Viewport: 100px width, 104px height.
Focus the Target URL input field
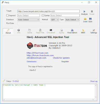tap(48, 11)
